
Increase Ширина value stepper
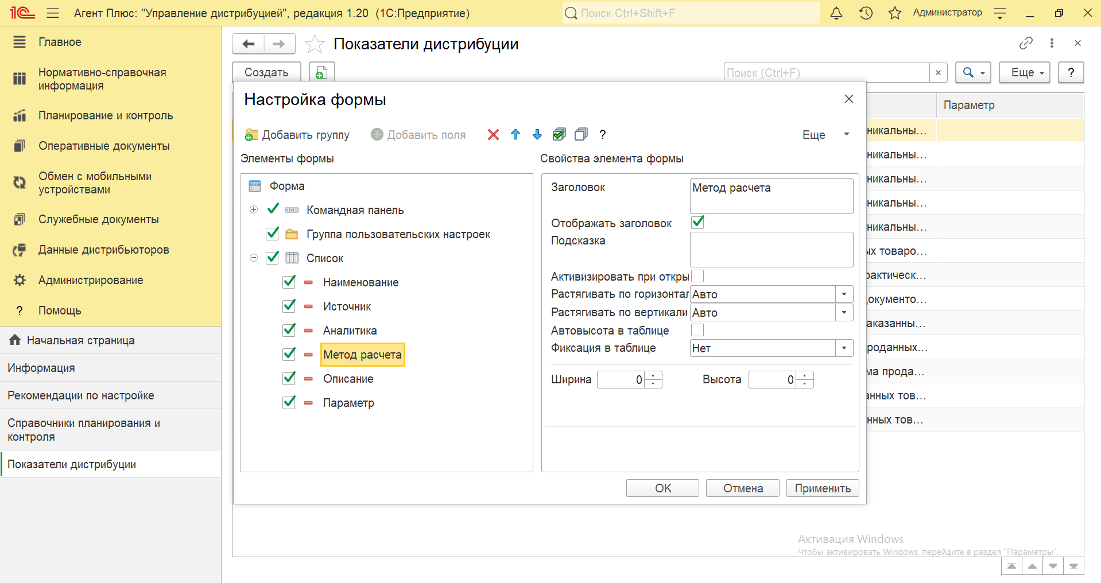[x=653, y=375]
